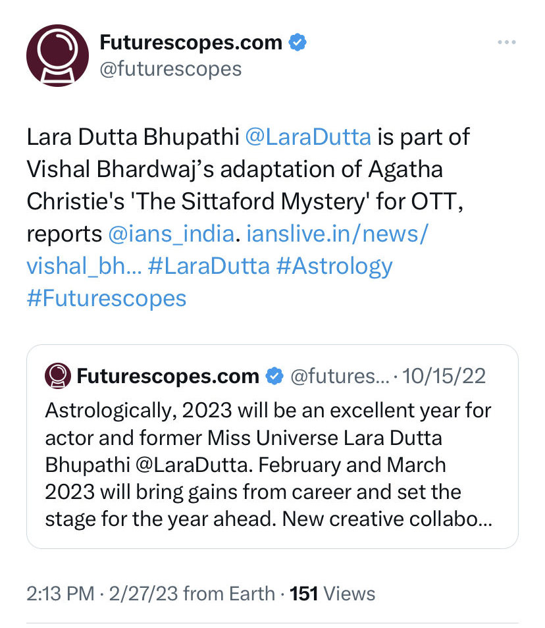Open the small avatar in the quoted tweet
Screen dimensions: 545x628
[58, 376]
